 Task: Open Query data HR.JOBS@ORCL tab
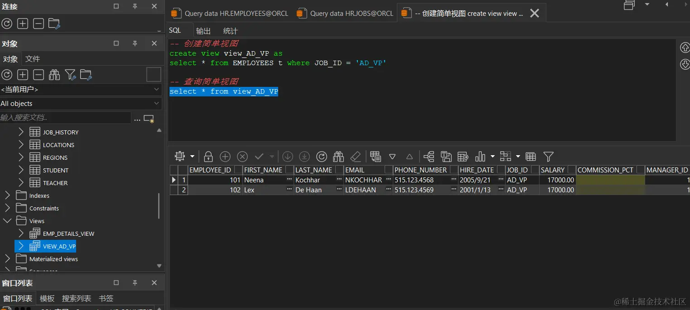pyautogui.click(x=346, y=14)
